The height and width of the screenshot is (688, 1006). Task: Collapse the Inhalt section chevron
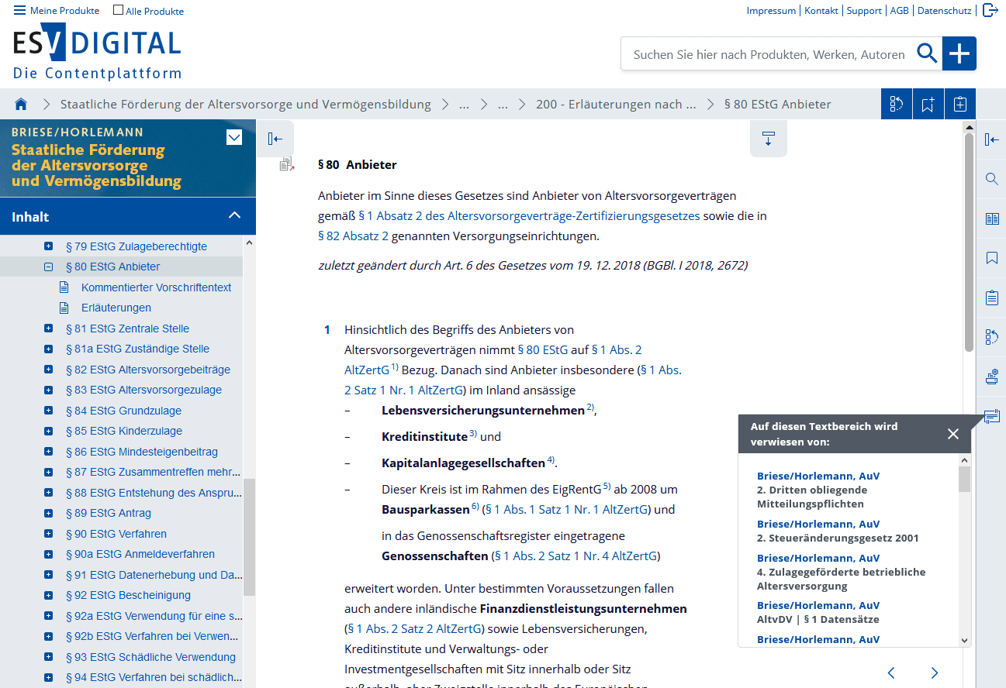235,216
